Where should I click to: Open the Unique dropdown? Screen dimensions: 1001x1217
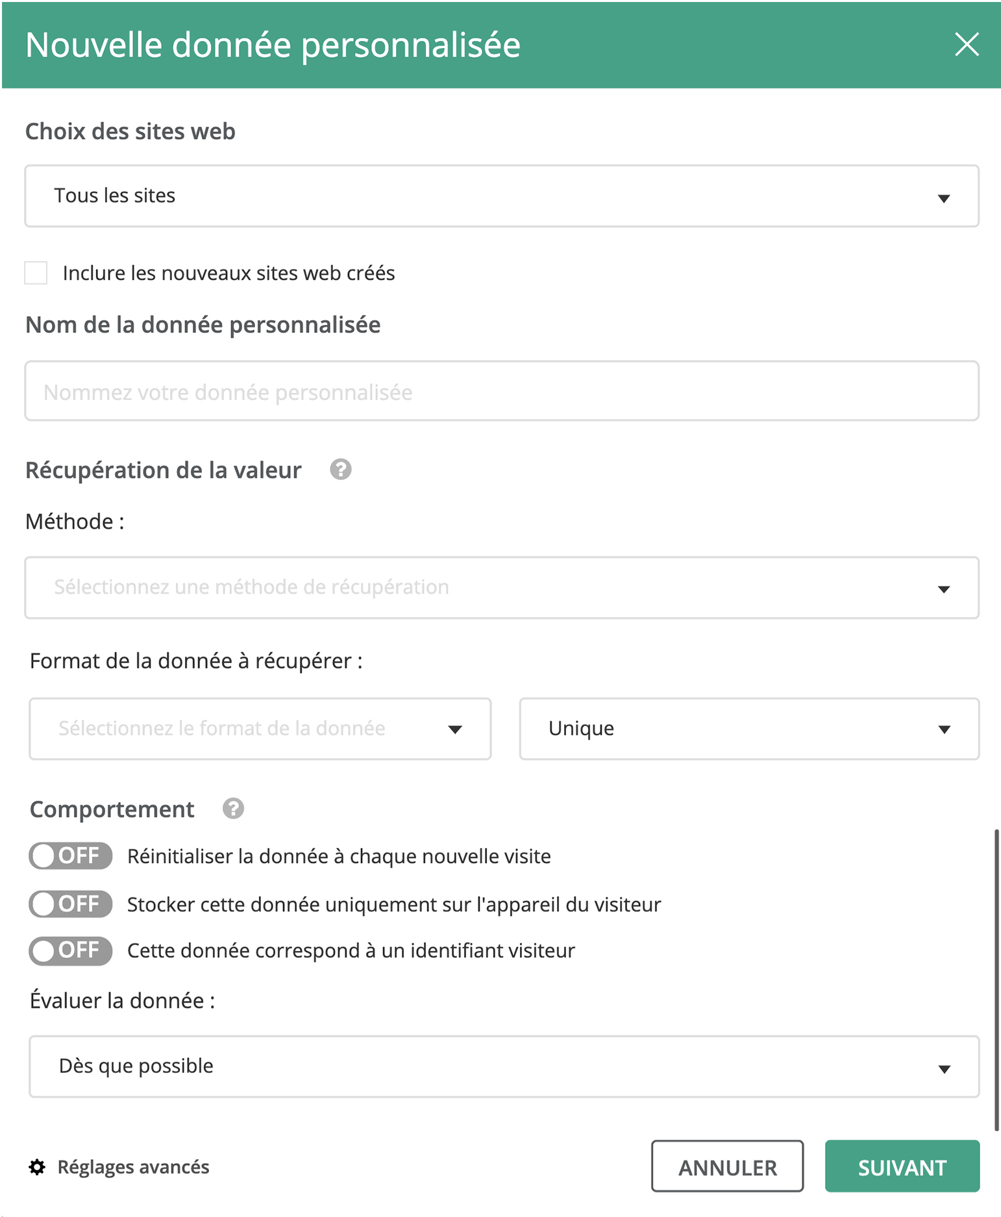click(x=749, y=729)
